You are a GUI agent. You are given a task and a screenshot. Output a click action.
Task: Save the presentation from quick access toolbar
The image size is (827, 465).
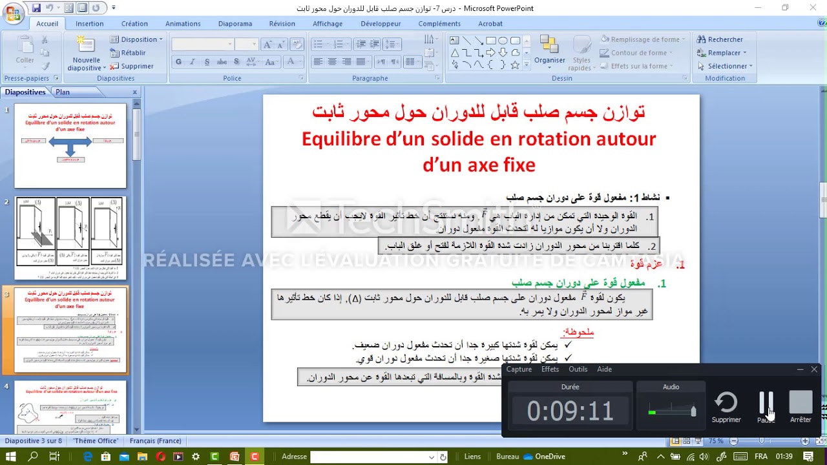[36, 8]
